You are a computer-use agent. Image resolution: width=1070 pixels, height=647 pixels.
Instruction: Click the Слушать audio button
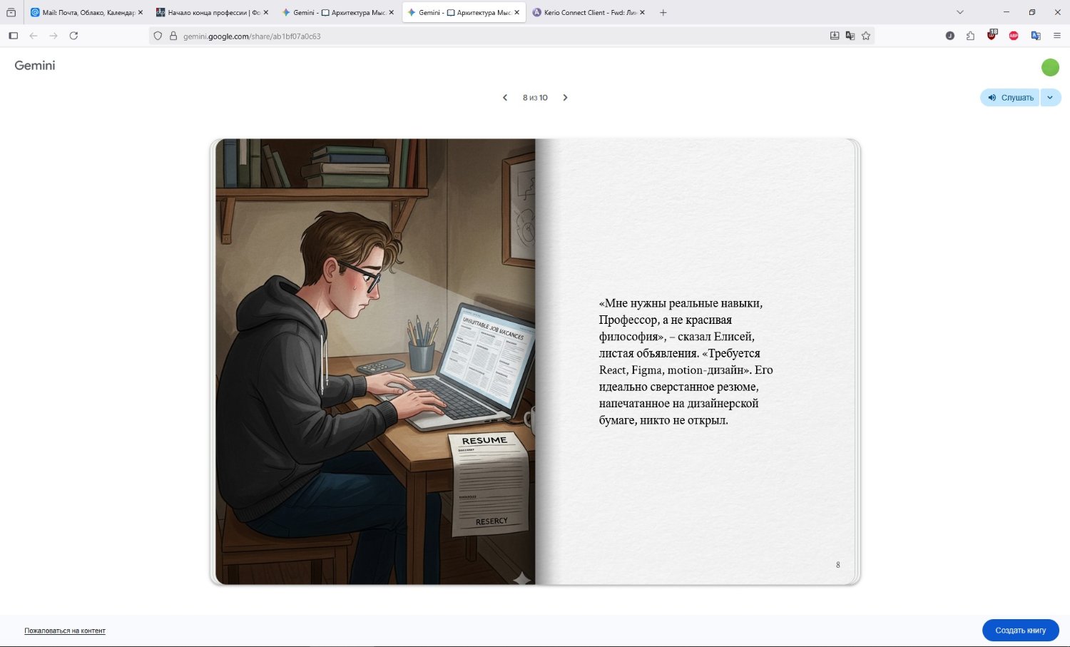(x=1010, y=98)
